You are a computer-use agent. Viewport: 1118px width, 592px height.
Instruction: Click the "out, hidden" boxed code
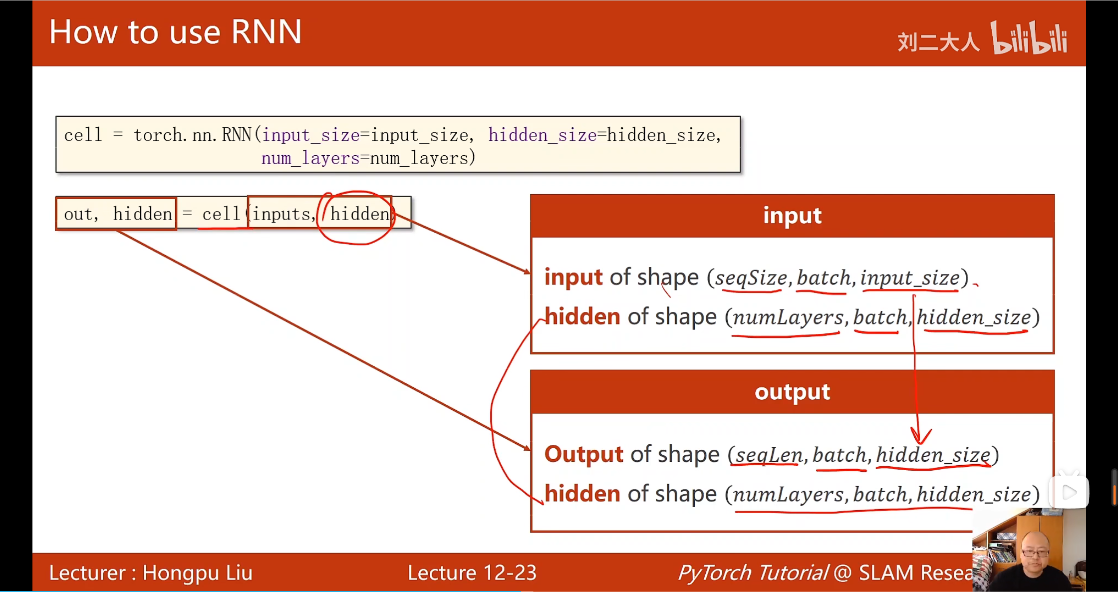click(x=116, y=214)
